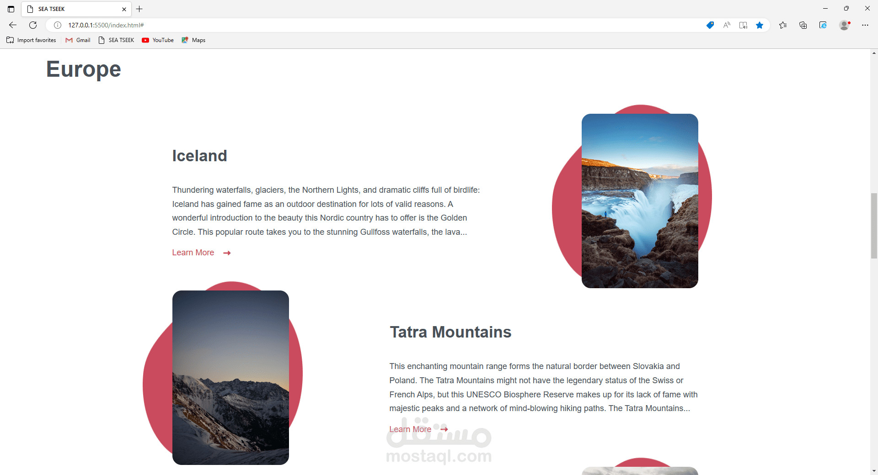878x475 pixels.
Task: Open the Favorites list icon
Action: (783, 25)
